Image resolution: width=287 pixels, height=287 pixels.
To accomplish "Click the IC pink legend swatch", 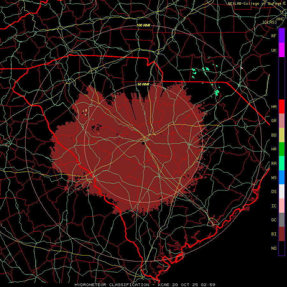I will [x=282, y=206].
